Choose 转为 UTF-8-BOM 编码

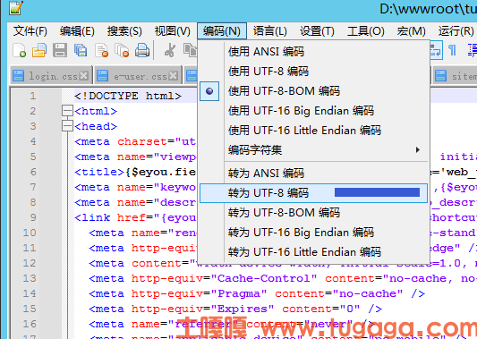[313, 213]
